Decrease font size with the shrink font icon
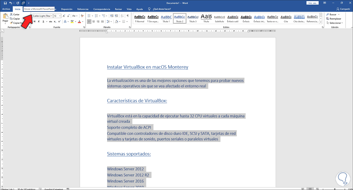Image resolution: width=353 pixels, height=190 pixels. [x=69, y=16]
